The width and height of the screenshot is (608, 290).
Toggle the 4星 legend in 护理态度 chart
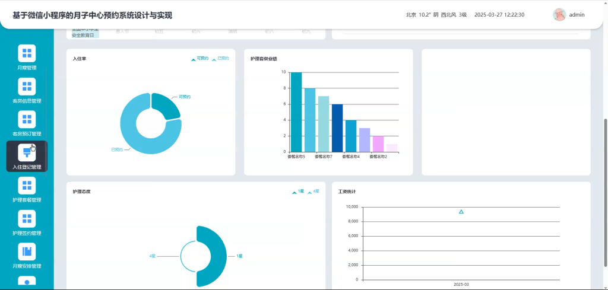[x=313, y=192]
